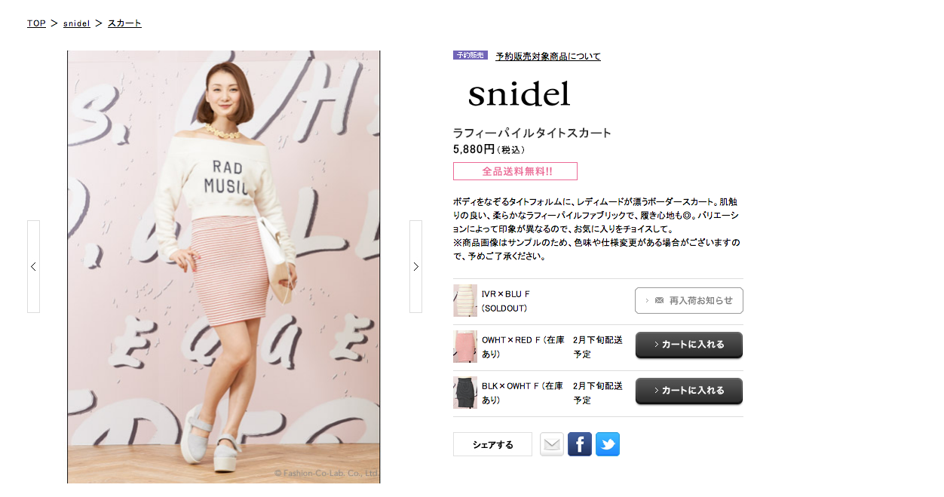Viewport: 944px width, 497px height.
Task: Open snidel breadcrumb link
Action: pos(77,23)
